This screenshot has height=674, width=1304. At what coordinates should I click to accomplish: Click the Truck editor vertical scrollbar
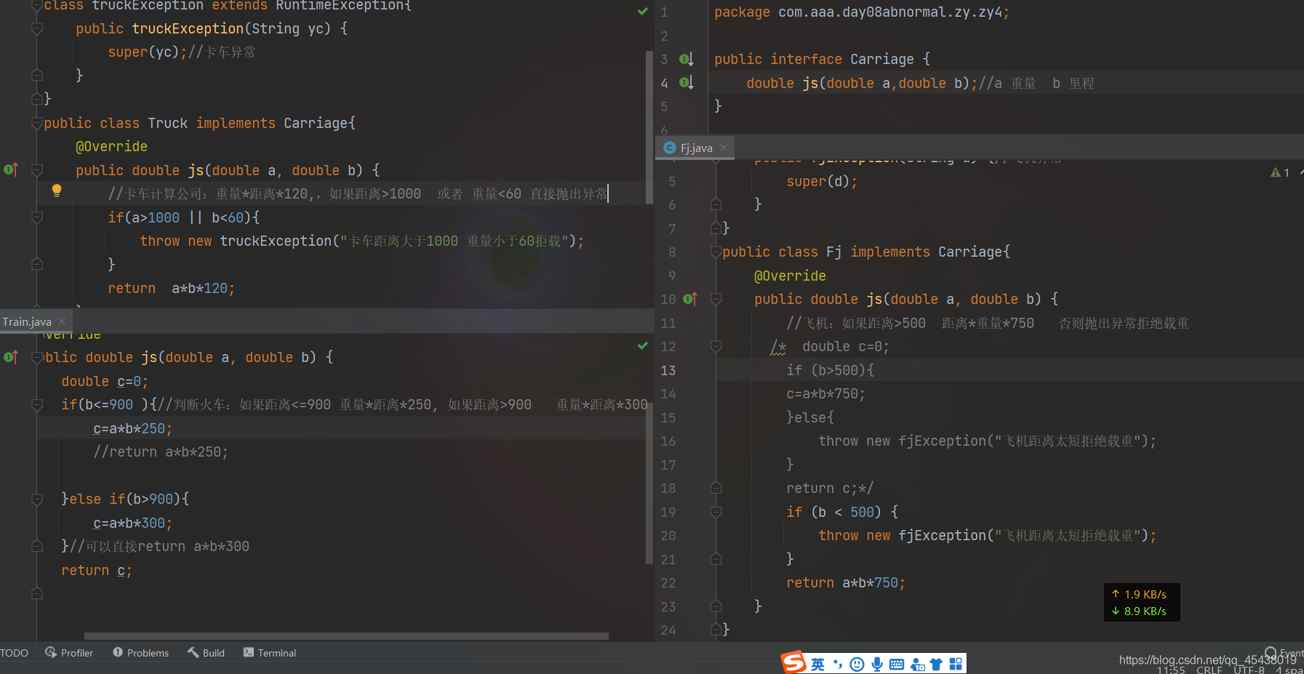[x=649, y=127]
